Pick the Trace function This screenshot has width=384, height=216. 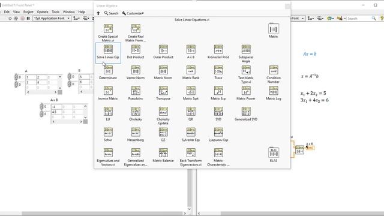(218, 70)
